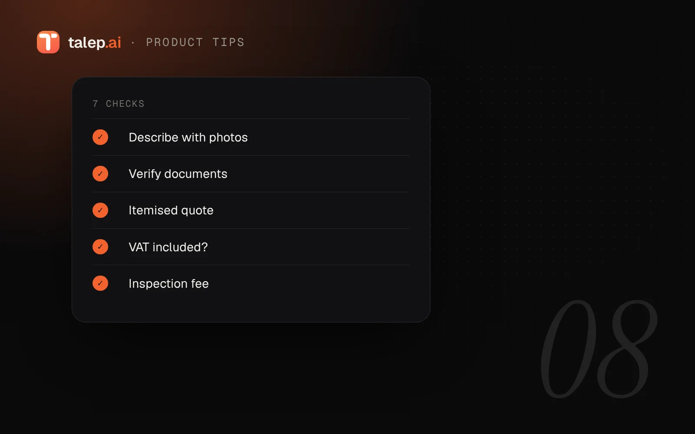Toggle the Itemised quote checkmark
Image resolution: width=695 pixels, height=434 pixels.
tap(100, 210)
